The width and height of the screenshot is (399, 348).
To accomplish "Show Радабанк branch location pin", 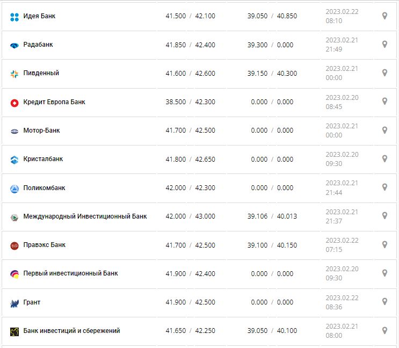I will [x=385, y=45].
